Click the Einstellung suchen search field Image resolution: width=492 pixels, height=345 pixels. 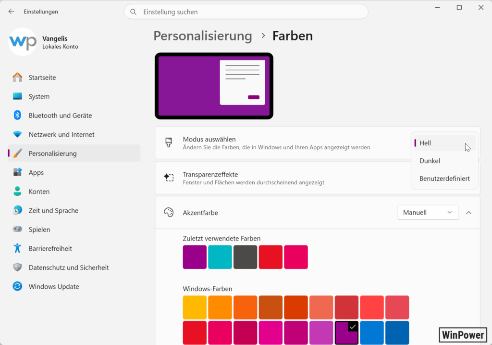tap(246, 12)
